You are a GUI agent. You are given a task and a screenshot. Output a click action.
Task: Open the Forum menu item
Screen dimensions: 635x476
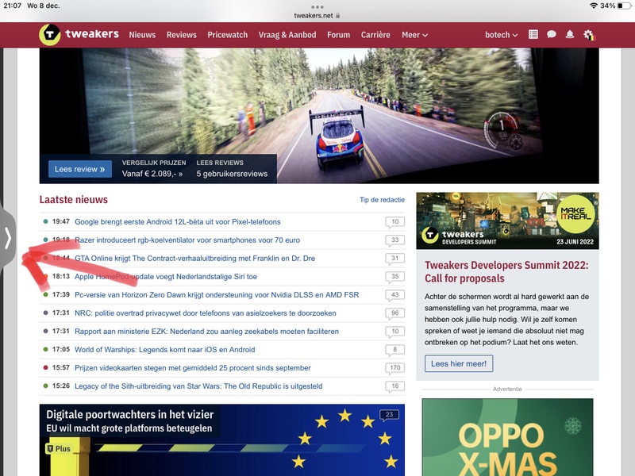(339, 35)
